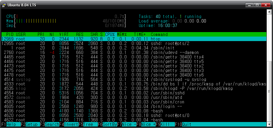Select F9 Kill in footer bar

pyautogui.click(x=165, y=124)
